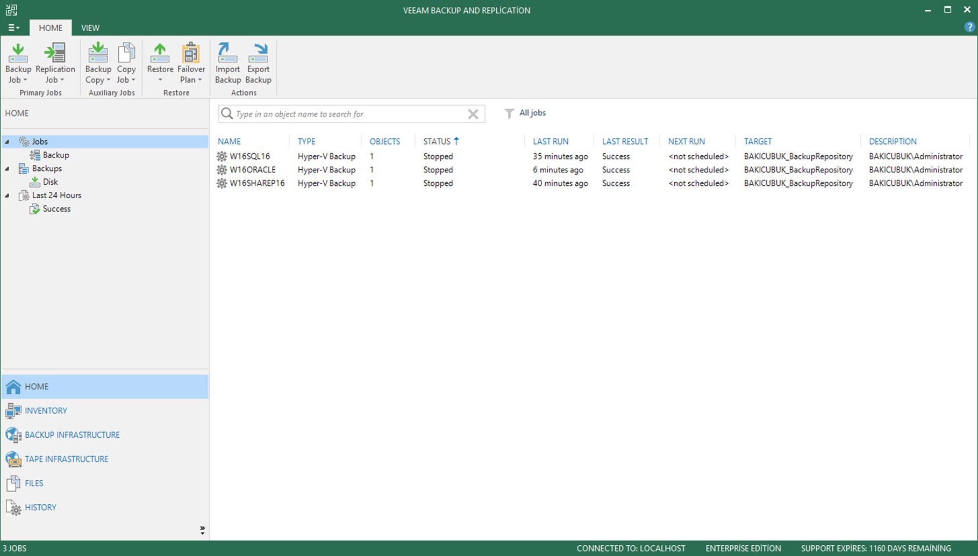Select the W16ORACLE job row name
Image resolution: width=978 pixels, height=556 pixels.
pos(252,170)
